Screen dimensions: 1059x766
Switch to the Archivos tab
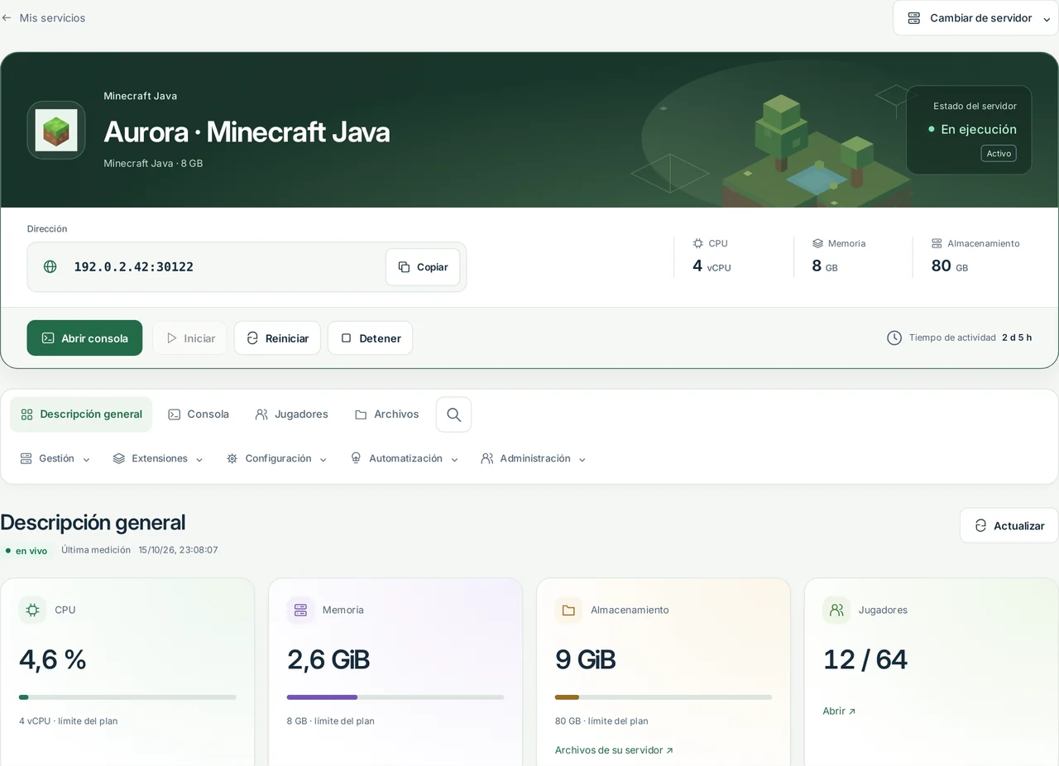click(x=386, y=414)
